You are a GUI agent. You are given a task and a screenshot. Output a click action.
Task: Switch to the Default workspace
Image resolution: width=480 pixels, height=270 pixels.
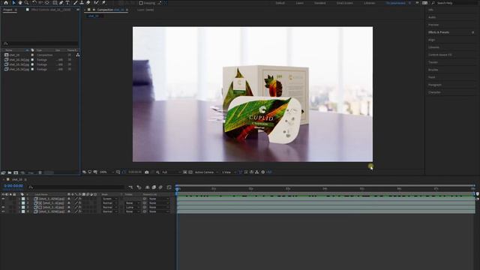[x=280, y=3]
